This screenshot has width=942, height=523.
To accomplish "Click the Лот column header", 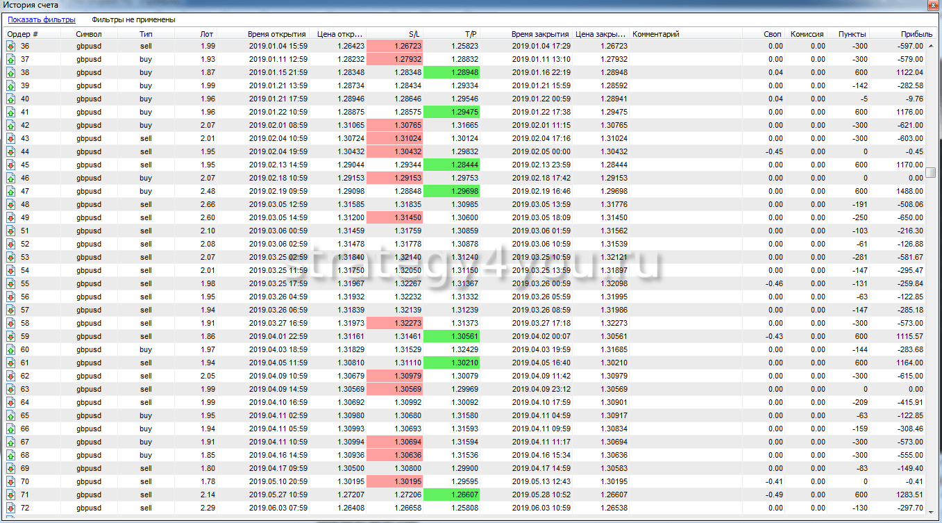I will click(207, 34).
